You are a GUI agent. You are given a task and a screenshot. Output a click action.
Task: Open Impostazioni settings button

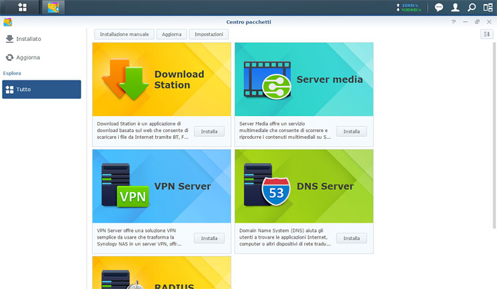coord(209,34)
